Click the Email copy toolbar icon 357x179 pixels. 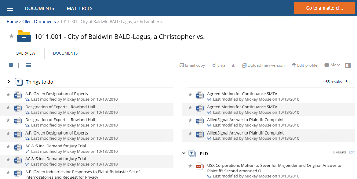pos(182,65)
